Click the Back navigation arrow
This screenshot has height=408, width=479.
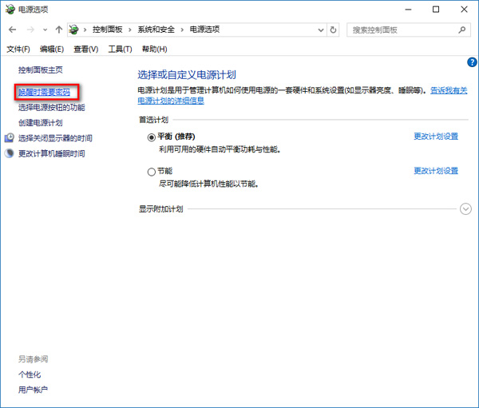point(12,30)
